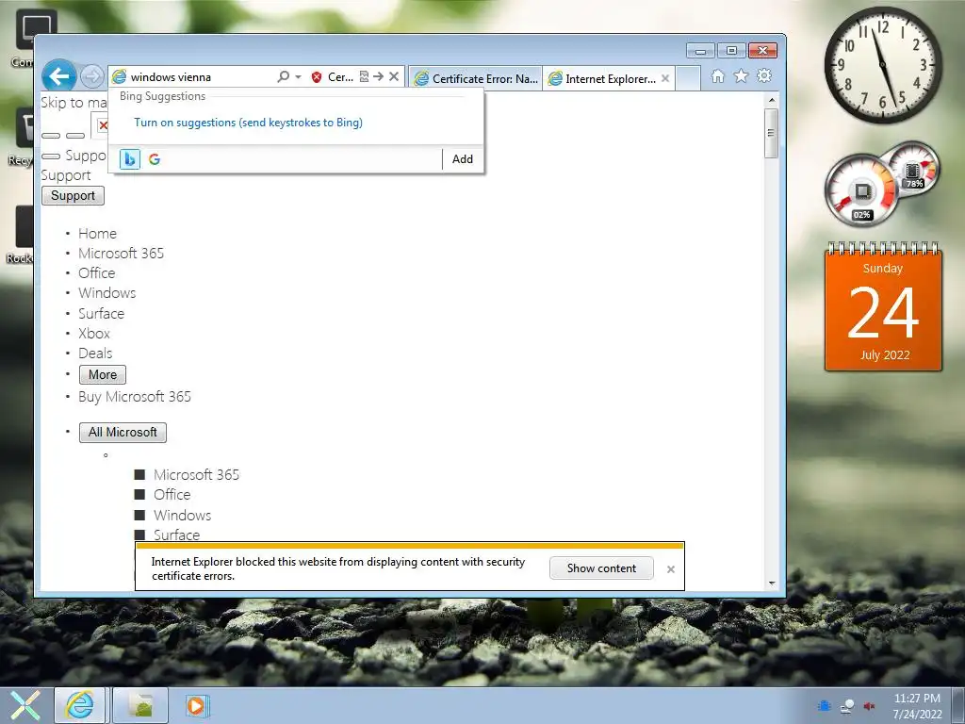Viewport: 965px width, 724px height.
Task: Select the Google search provider icon
Action: [x=155, y=159]
